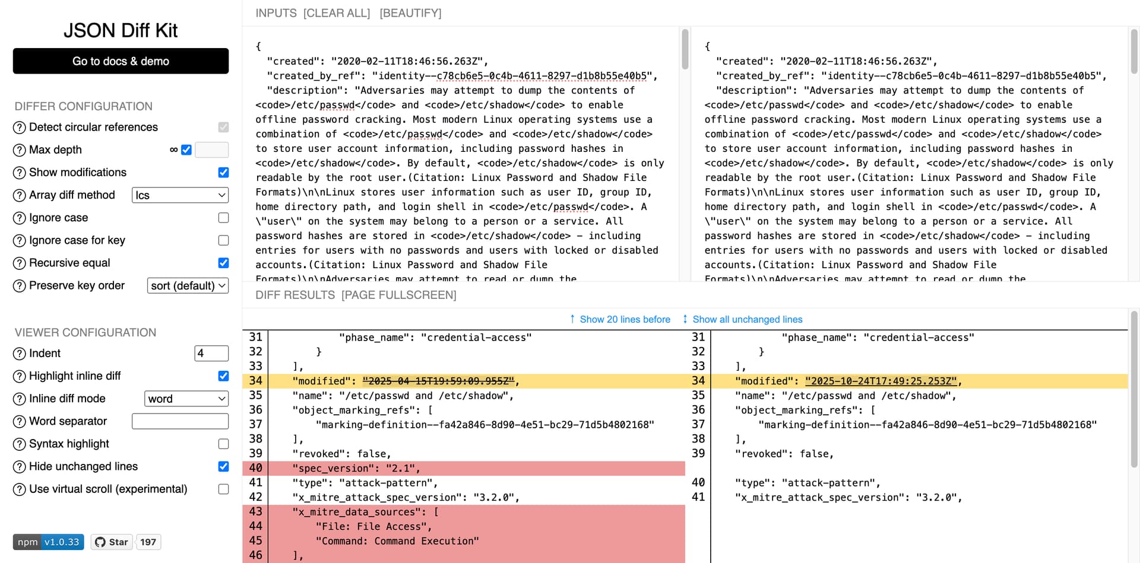Show all unchanged lines in diff
This screenshot has height=563, width=1140.
point(746,319)
